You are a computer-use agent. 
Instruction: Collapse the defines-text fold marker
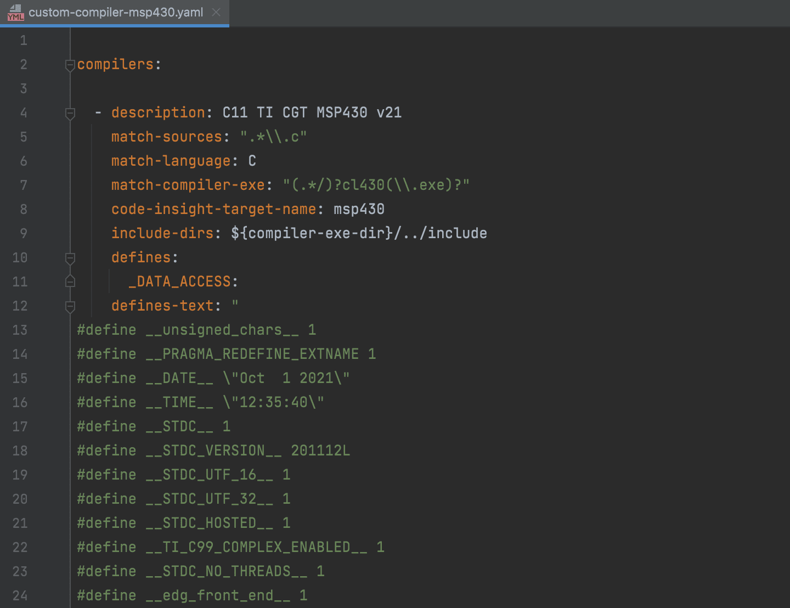(70, 307)
